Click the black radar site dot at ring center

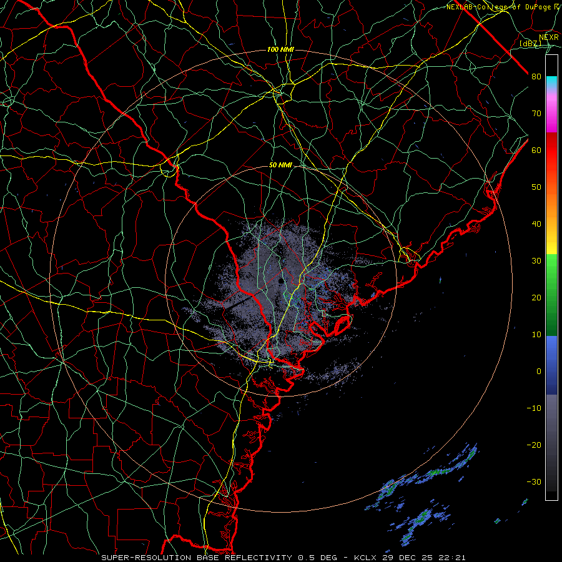280,281
